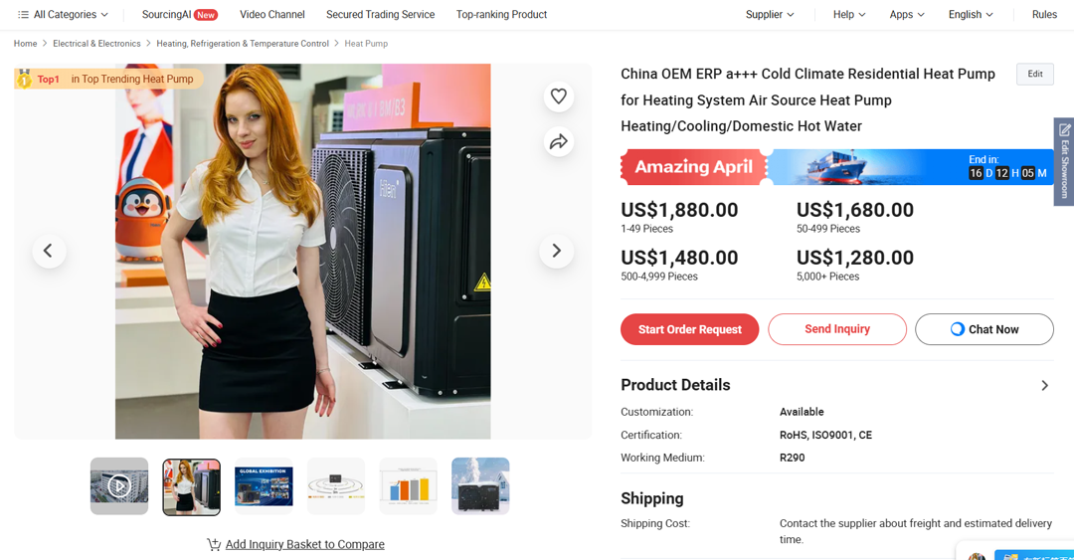This screenshot has height=560, width=1074.
Task: Show next product image
Action: [557, 251]
